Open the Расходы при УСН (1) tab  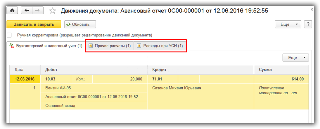coord(163,46)
